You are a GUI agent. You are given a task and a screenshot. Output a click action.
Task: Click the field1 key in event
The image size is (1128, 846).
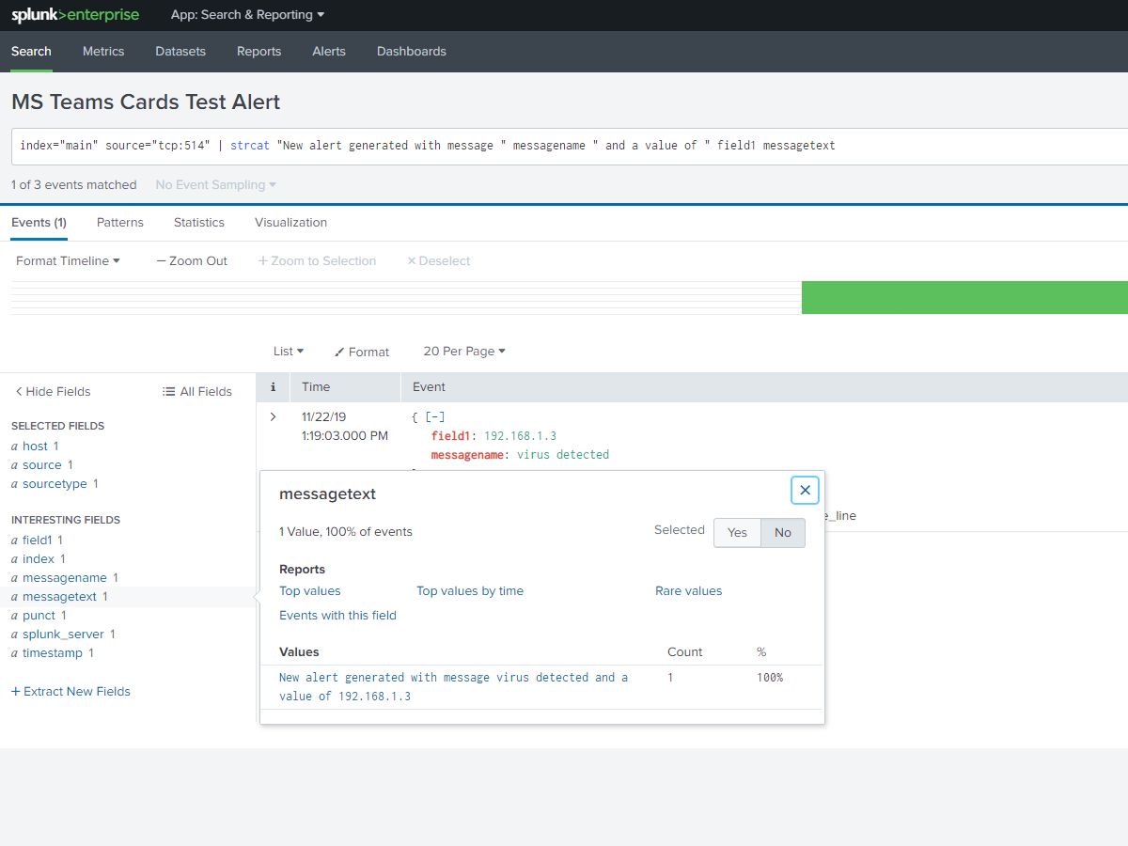tap(453, 435)
